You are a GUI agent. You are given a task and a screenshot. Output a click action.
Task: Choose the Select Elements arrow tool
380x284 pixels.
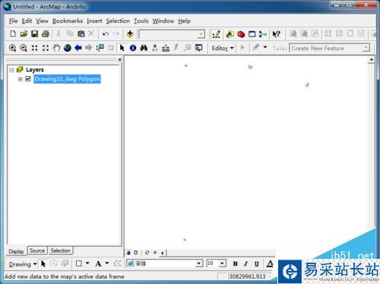point(122,48)
